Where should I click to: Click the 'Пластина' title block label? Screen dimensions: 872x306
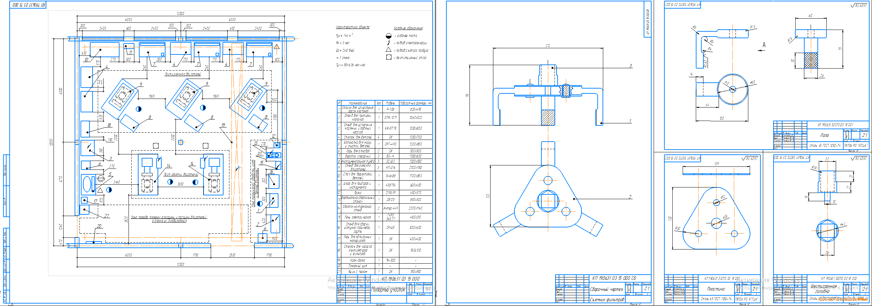716,289
